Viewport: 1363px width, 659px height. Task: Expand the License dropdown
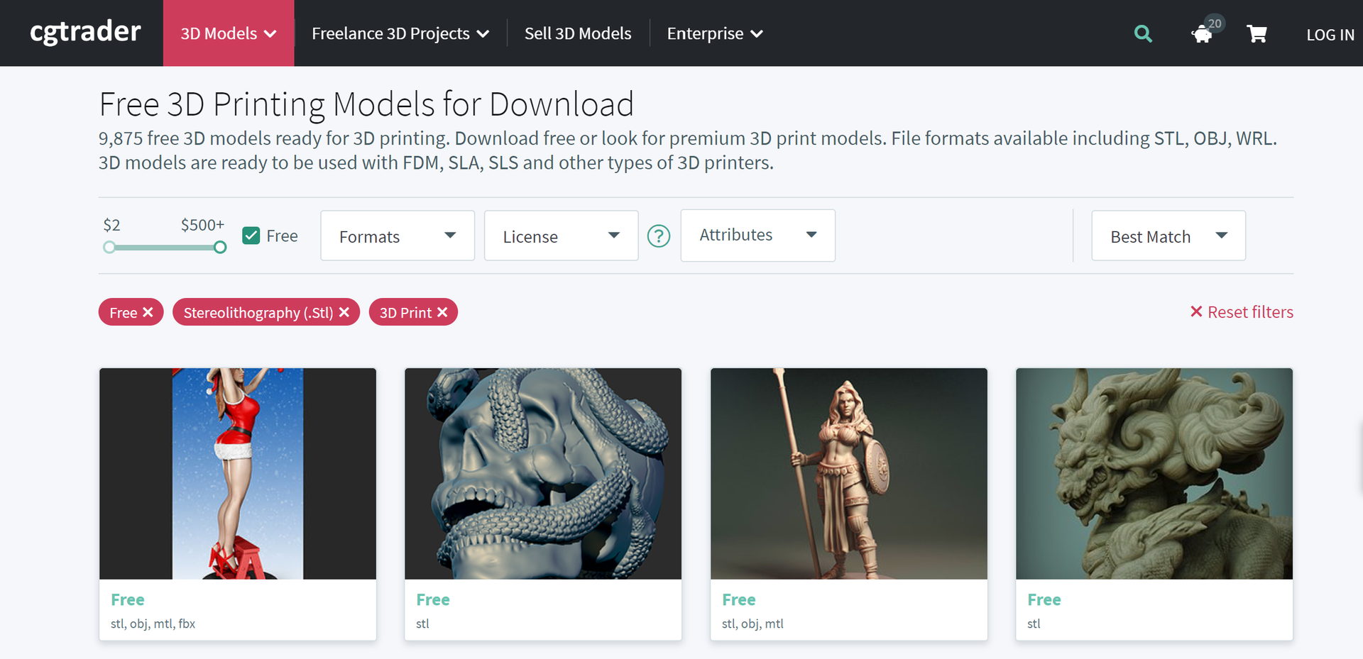point(562,236)
